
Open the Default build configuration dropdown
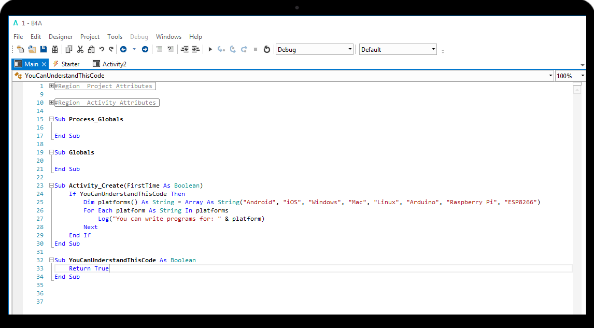point(398,49)
